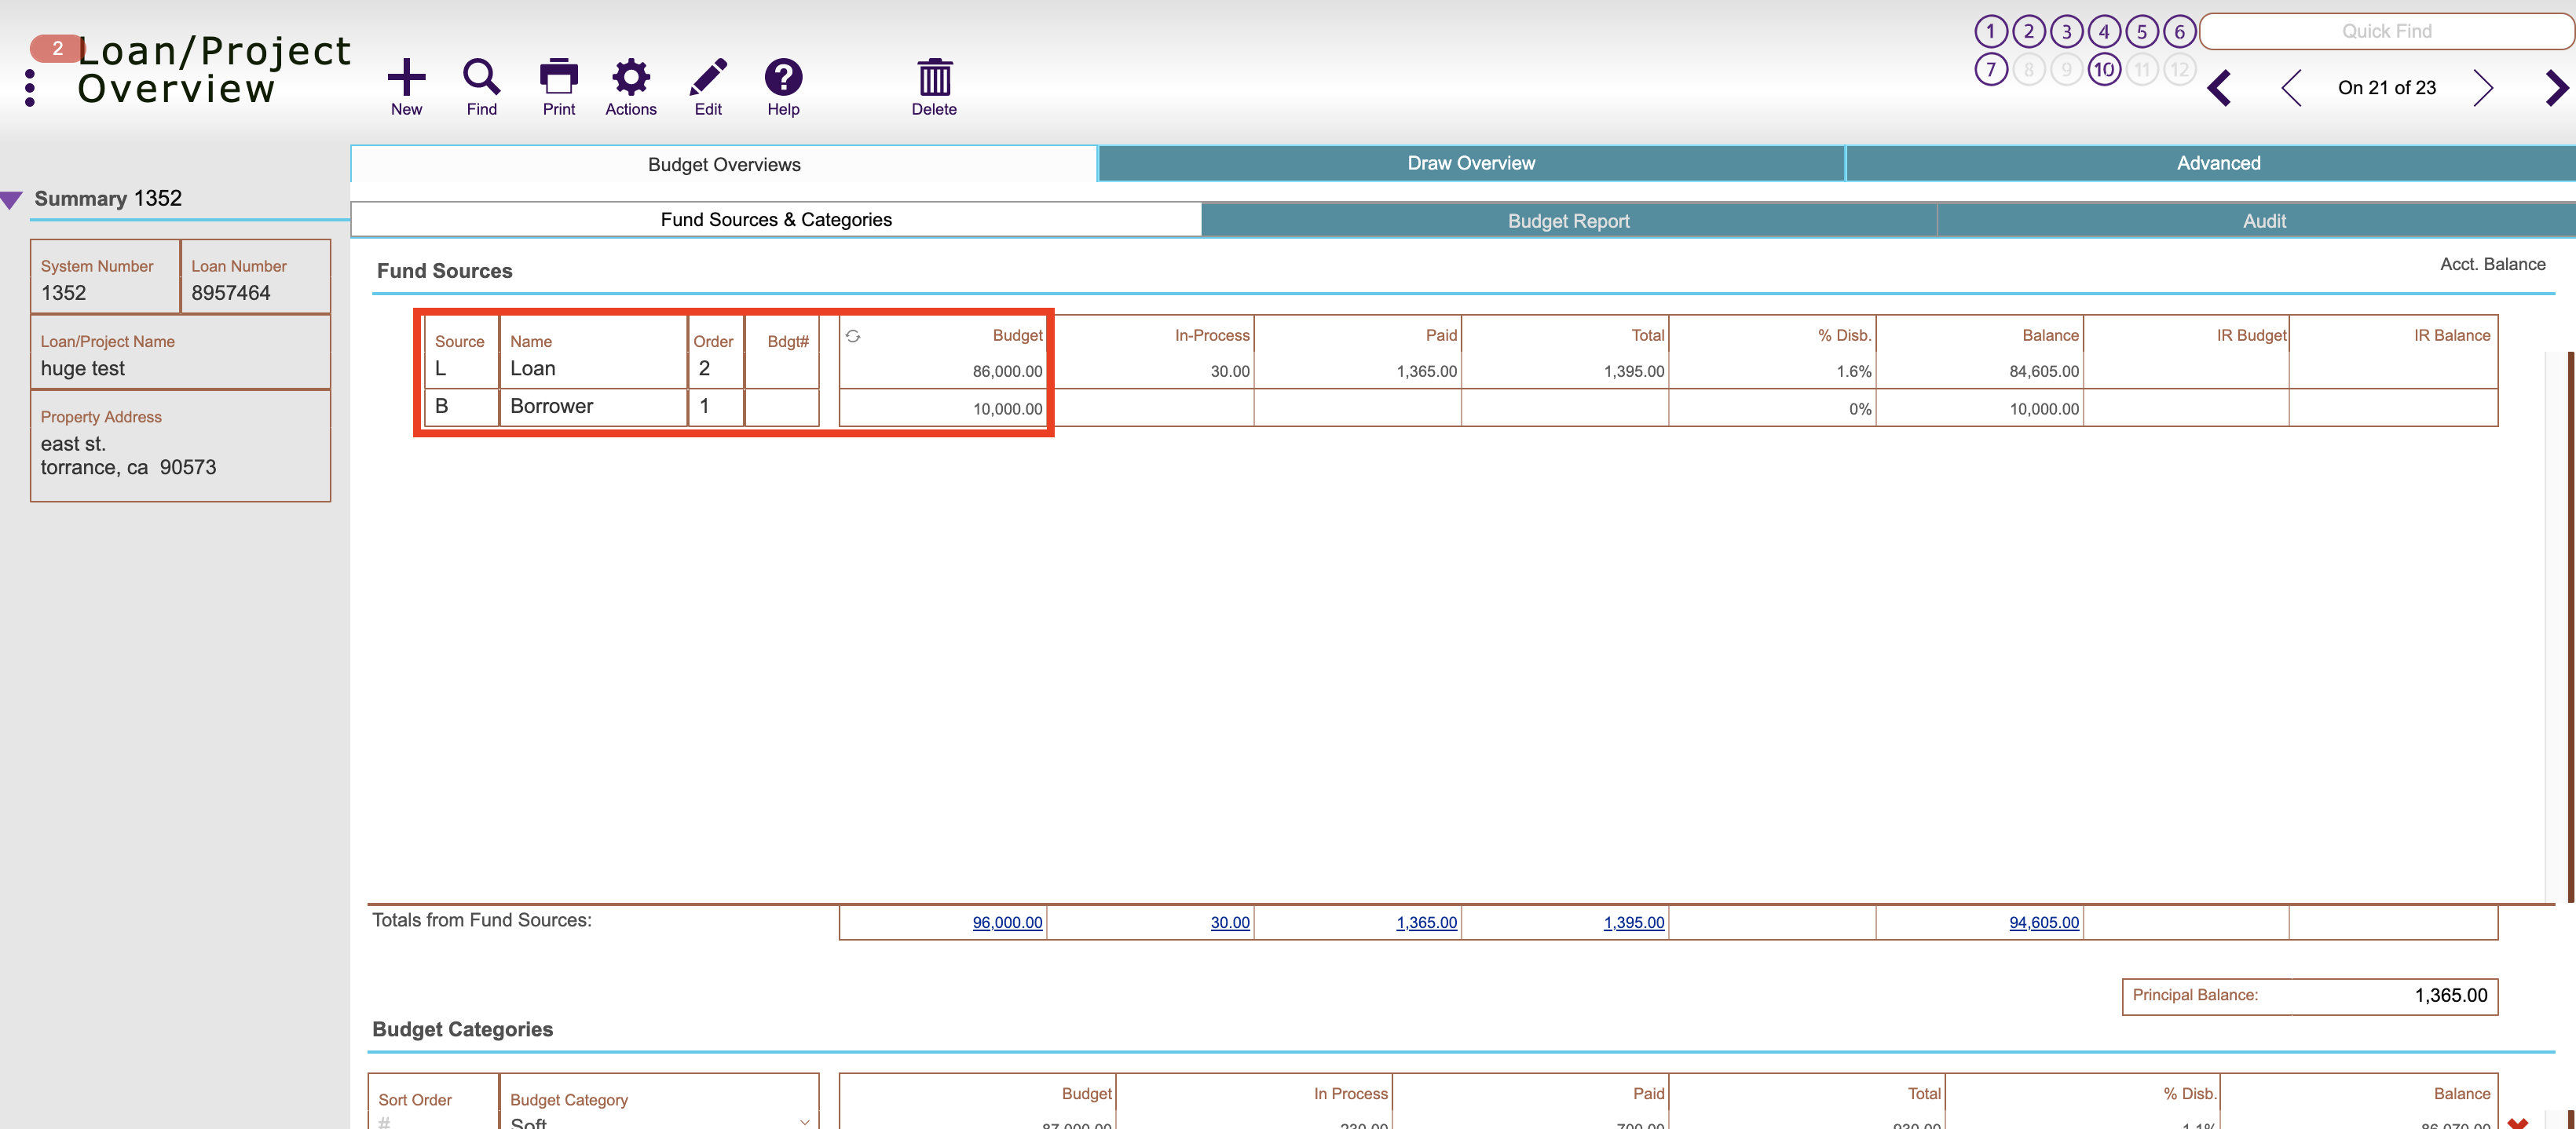The height and width of the screenshot is (1129, 2576).
Task: Click Order cell 2 in Loan row
Action: pos(715,369)
